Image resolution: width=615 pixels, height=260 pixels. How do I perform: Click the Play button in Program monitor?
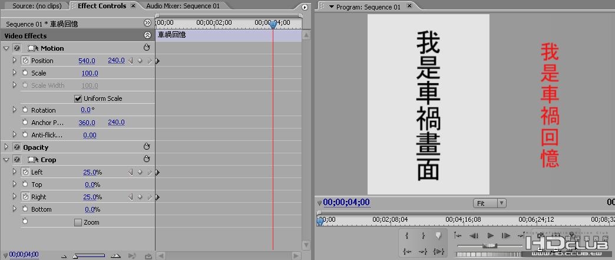(x=490, y=236)
